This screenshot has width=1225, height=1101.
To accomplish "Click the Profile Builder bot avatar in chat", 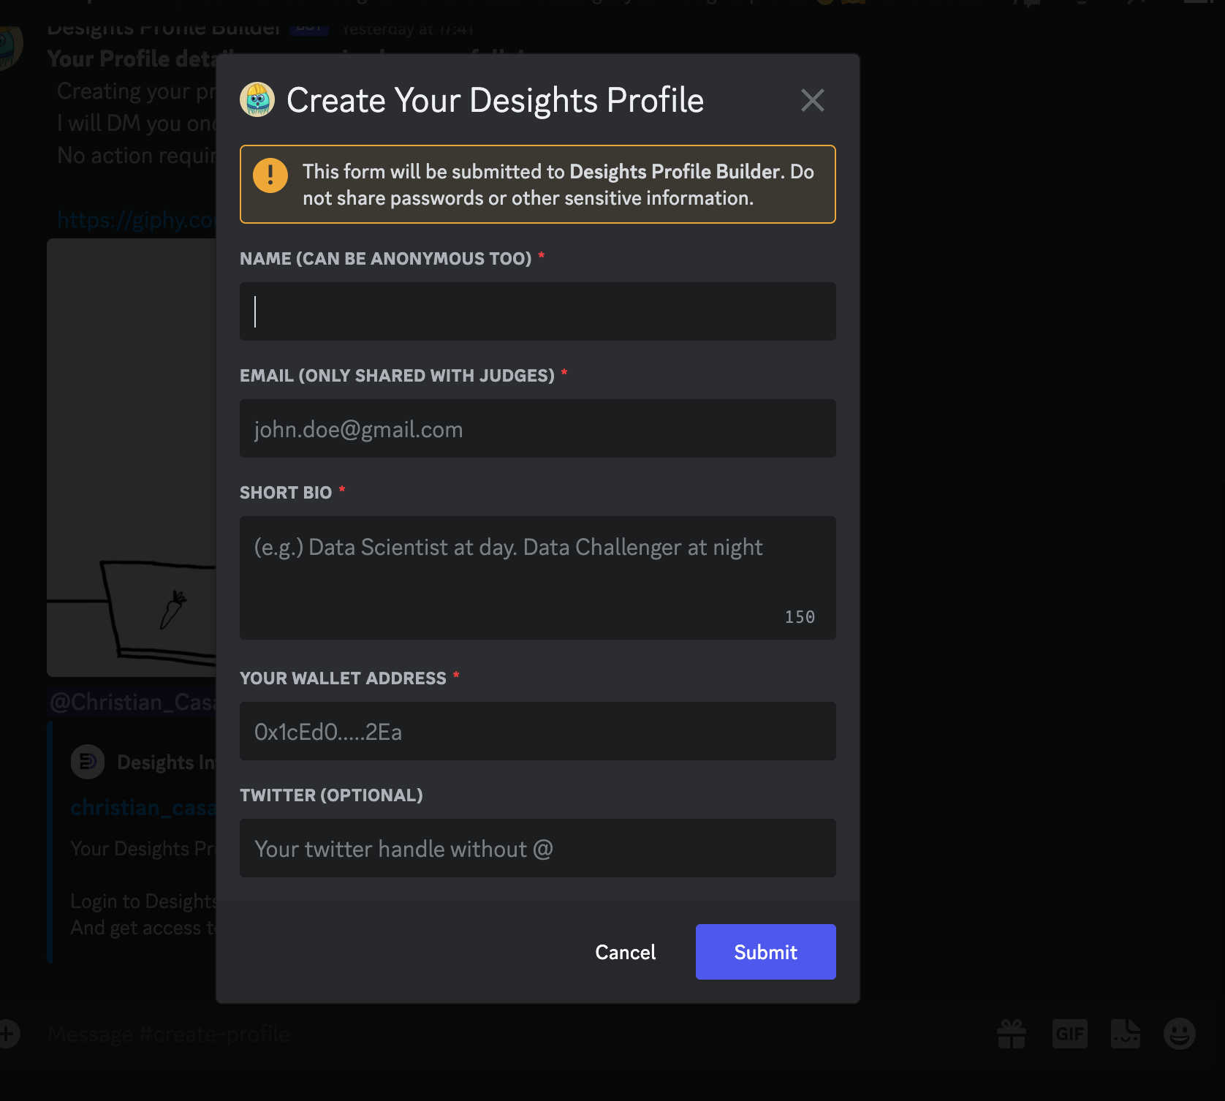I will [9, 45].
